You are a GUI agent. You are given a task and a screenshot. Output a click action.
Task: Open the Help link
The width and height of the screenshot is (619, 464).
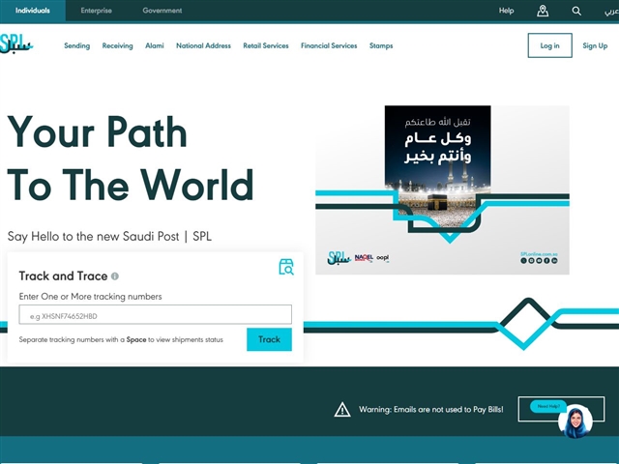click(506, 11)
